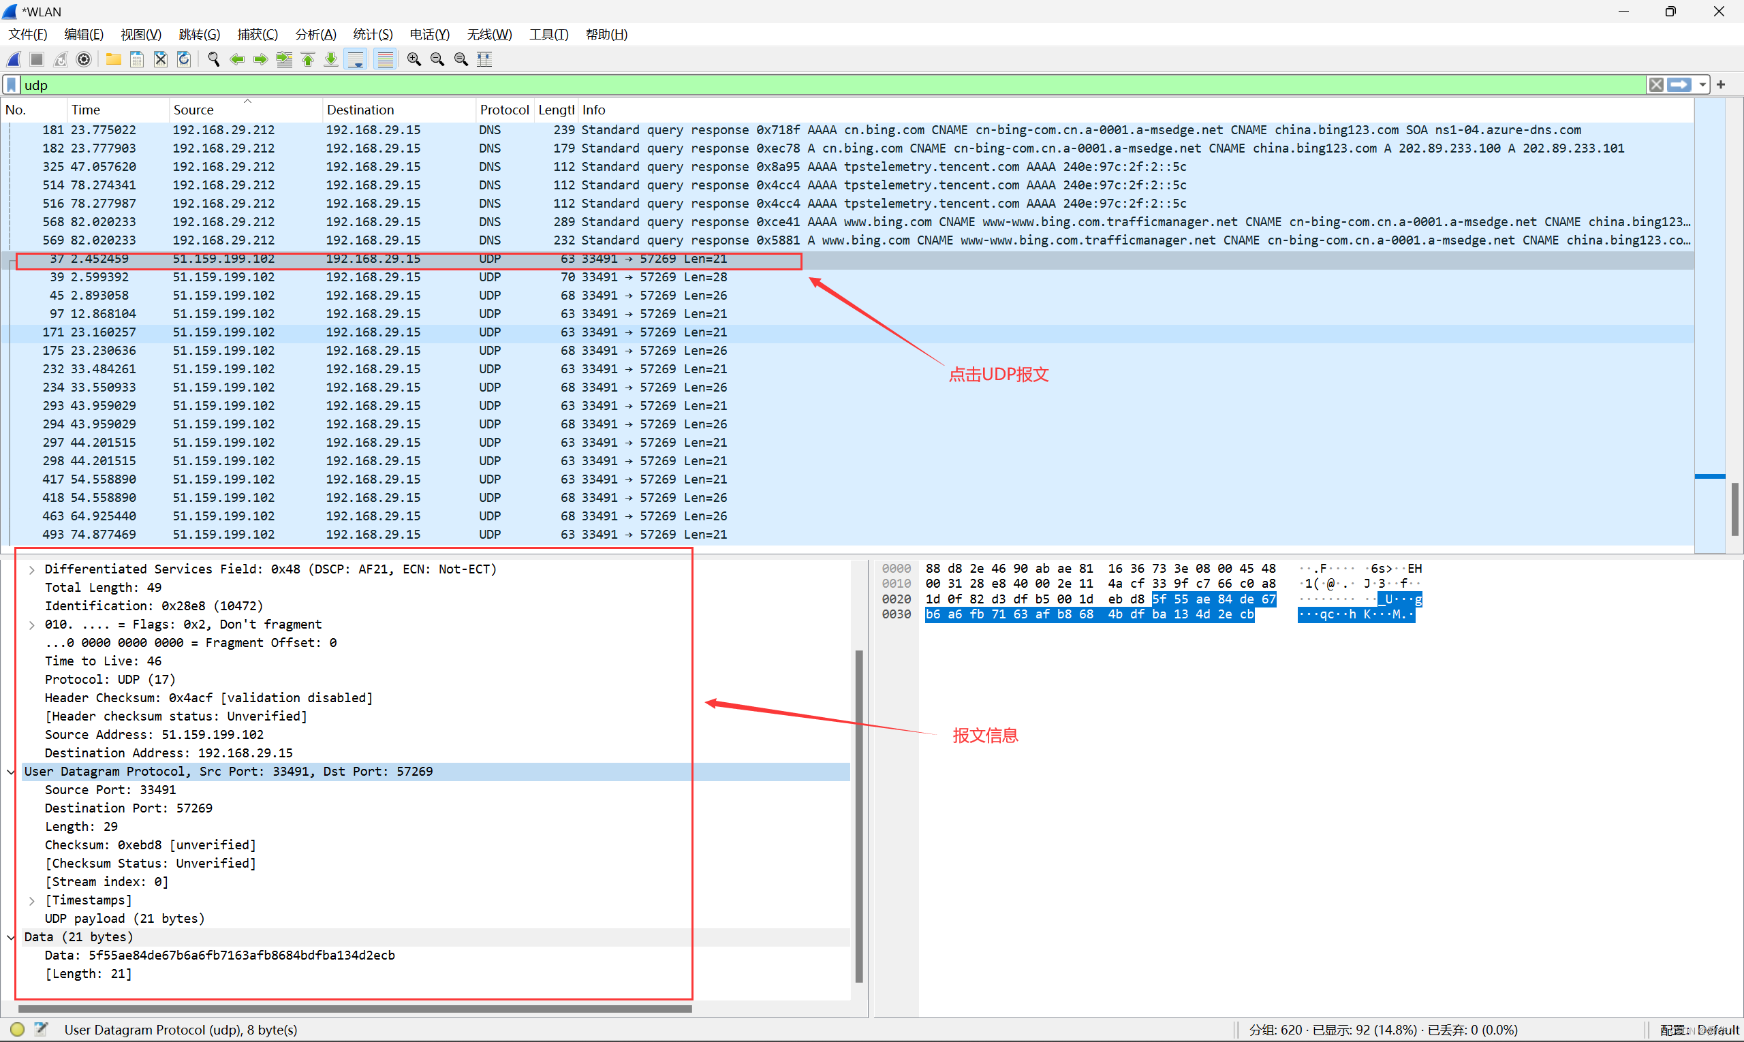Click packet list vertical scrollbar thumb

pyautogui.click(x=1734, y=509)
